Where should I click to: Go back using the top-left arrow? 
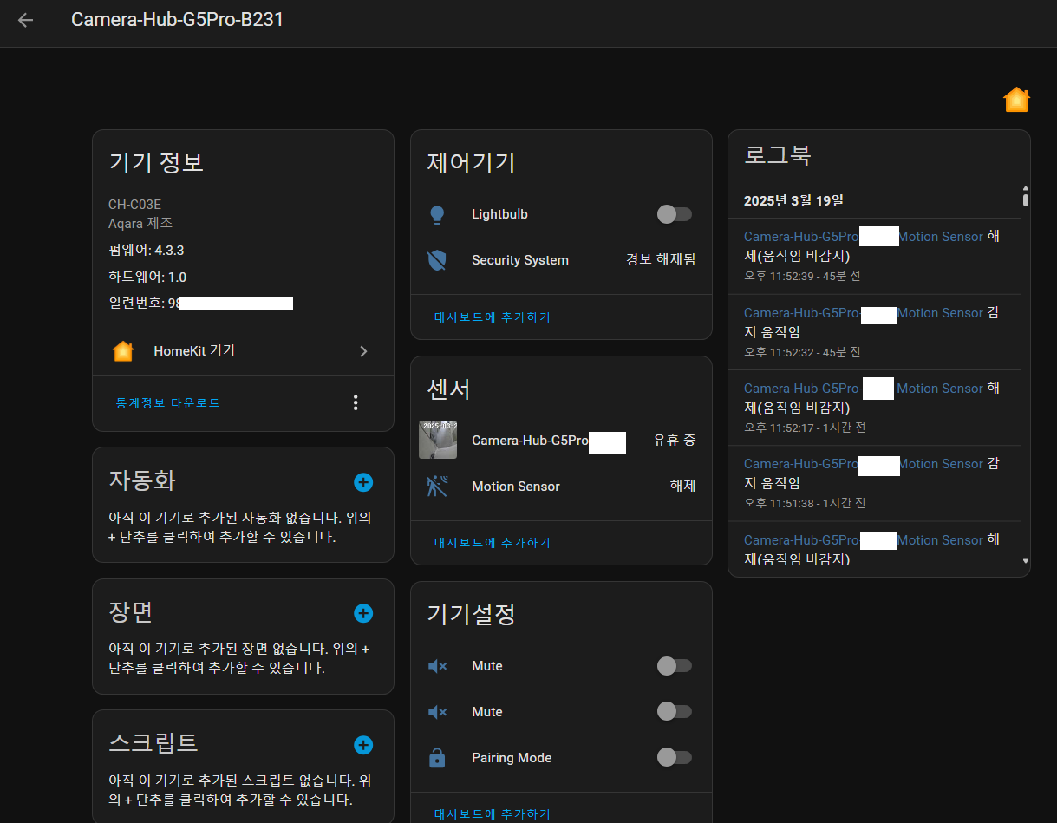(25, 20)
